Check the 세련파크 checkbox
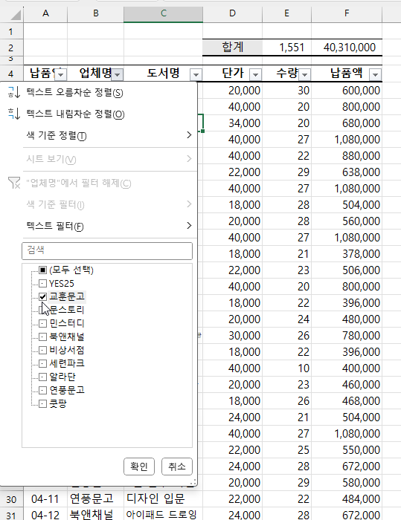The image size is (401, 520). [x=42, y=363]
